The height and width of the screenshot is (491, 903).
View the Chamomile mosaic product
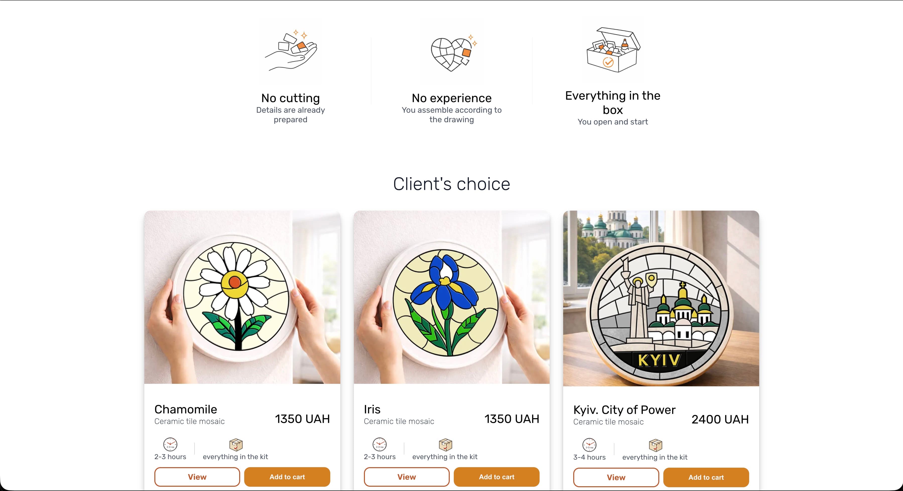pyautogui.click(x=197, y=477)
